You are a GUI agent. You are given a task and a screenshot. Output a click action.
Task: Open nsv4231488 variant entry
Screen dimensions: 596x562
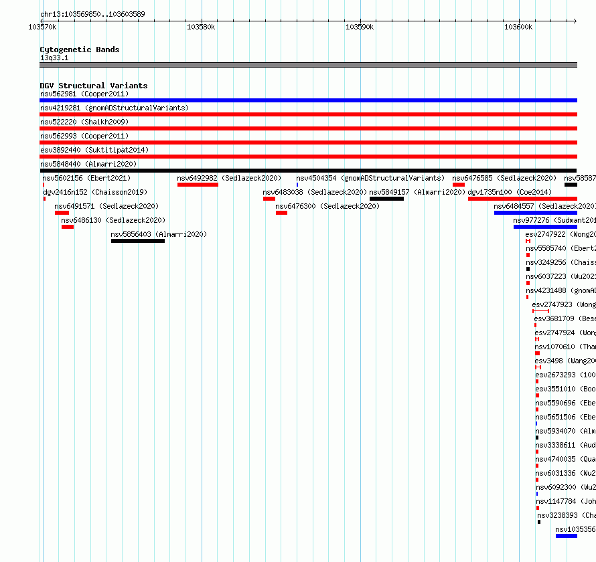tap(561, 290)
